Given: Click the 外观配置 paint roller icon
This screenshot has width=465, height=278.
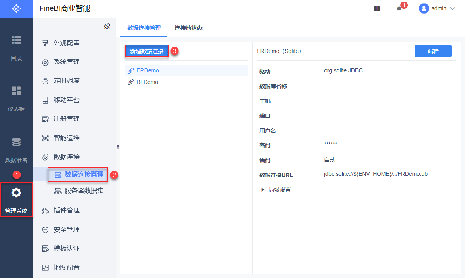Looking at the screenshot, I should click(x=45, y=43).
